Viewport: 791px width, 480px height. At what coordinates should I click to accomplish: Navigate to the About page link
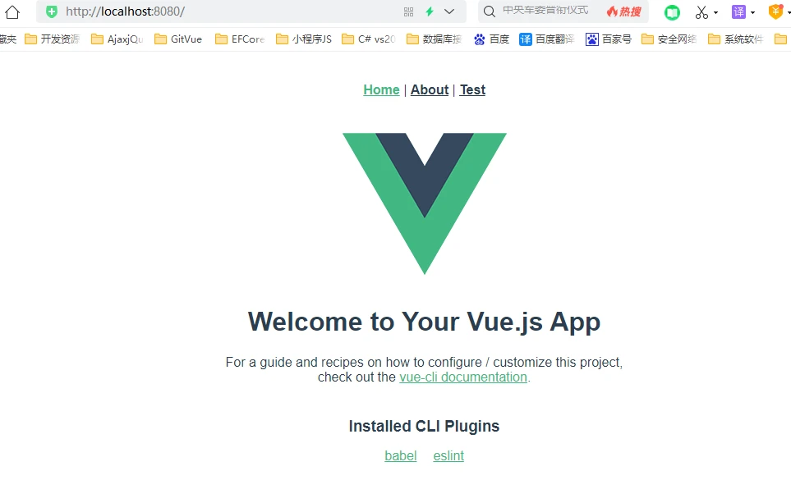[430, 90]
